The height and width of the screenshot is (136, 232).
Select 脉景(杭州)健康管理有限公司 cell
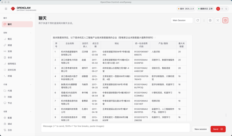coord(69,86)
